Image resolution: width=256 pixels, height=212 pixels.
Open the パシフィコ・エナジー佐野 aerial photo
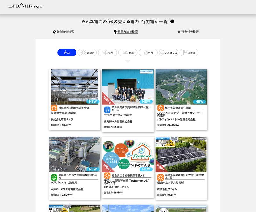181,87
